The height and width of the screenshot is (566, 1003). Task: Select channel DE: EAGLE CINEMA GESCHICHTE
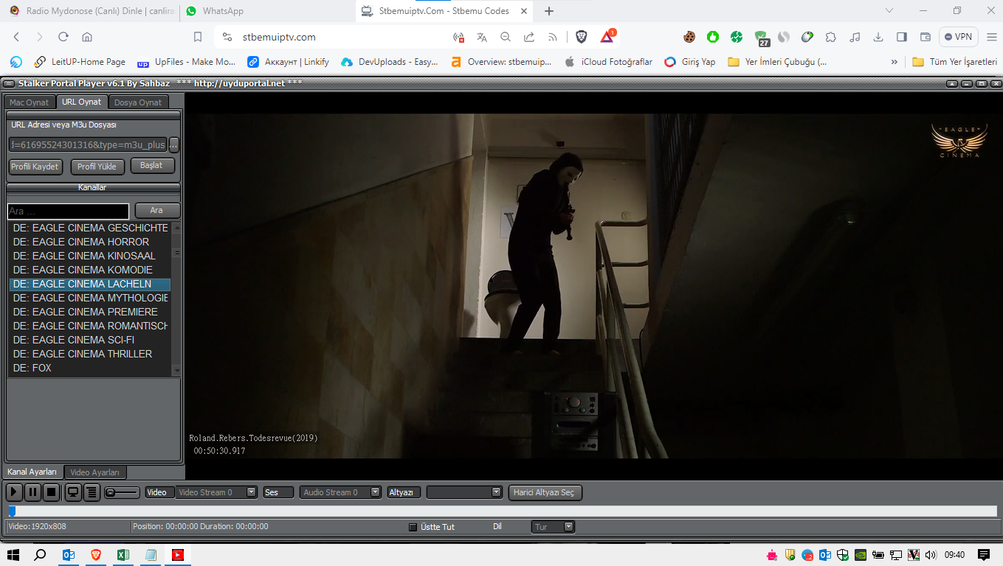coord(90,228)
